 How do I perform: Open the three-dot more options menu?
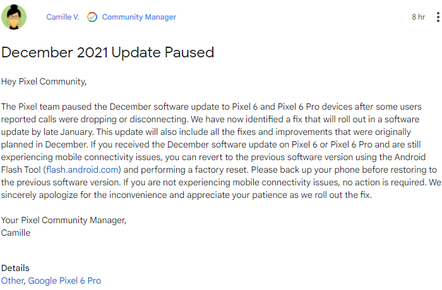pos(438,17)
